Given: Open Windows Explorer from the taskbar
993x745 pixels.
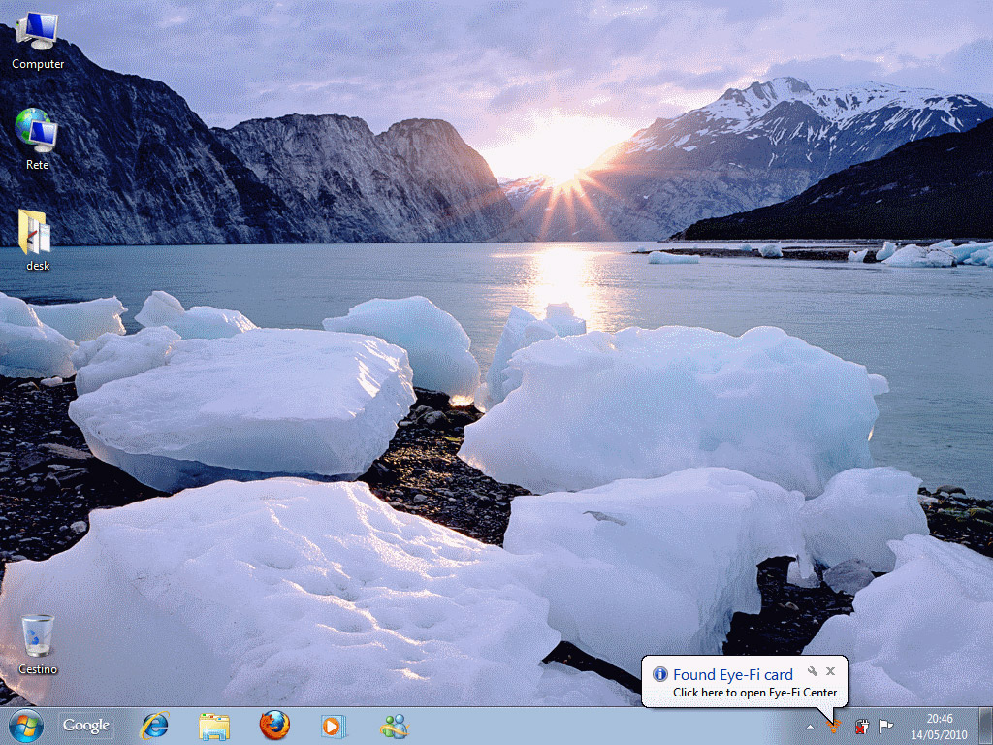Looking at the screenshot, I should point(214,726).
